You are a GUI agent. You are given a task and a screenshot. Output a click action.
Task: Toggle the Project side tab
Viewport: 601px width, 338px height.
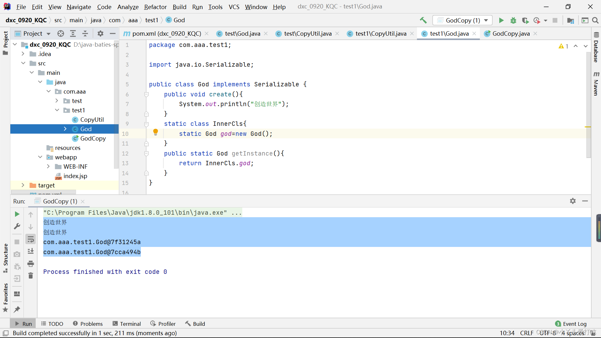[x=5, y=43]
